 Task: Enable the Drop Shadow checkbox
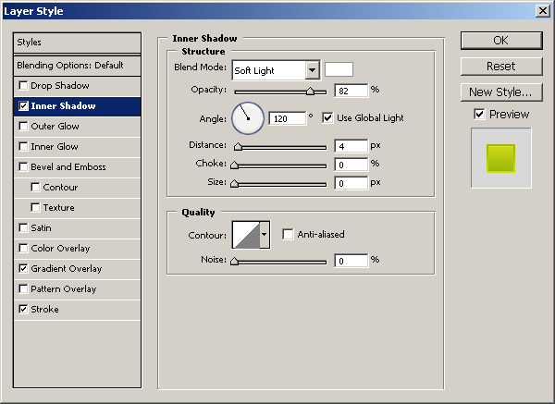pos(23,86)
